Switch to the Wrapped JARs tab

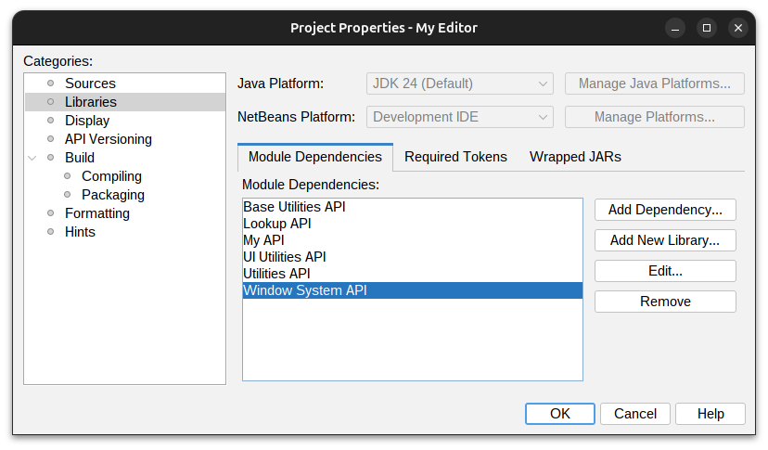click(575, 157)
